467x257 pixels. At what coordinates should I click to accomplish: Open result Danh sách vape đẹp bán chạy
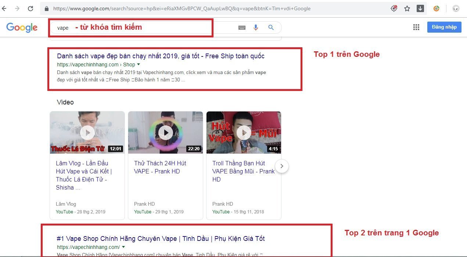[x=161, y=56]
